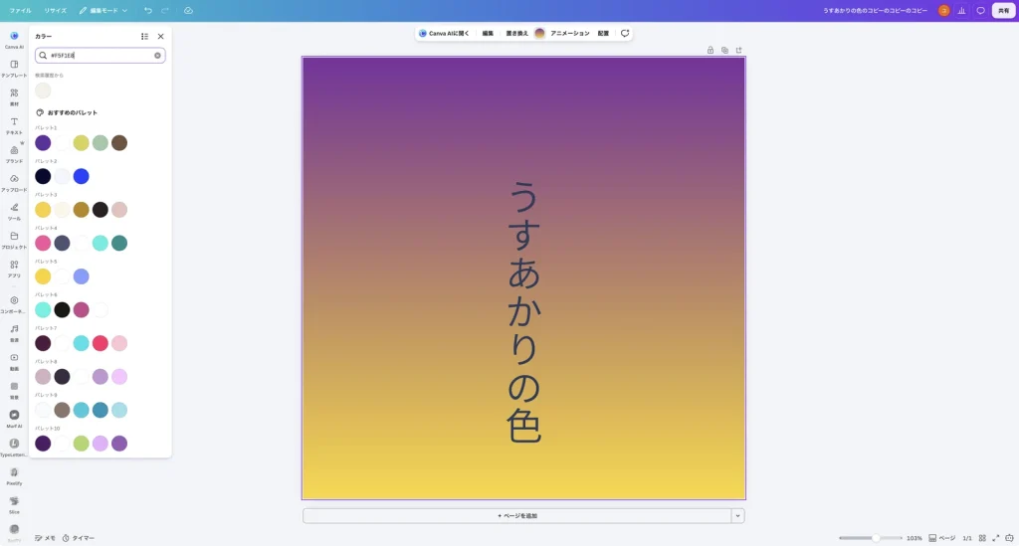Select the search-history cream color swatch
Screen dimensions: 1019x546
pyautogui.click(x=43, y=91)
